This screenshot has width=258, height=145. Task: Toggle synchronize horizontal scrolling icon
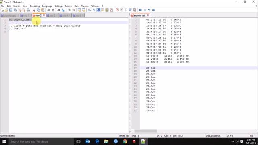pos(83,10)
